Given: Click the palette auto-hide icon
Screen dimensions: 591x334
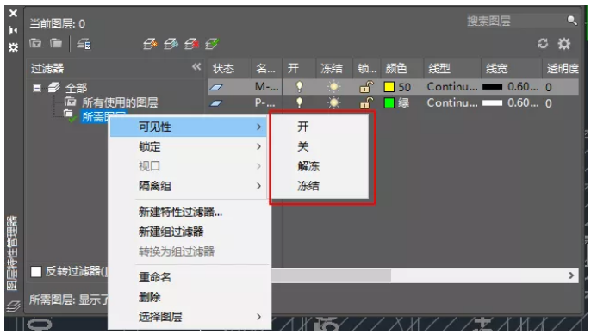Looking at the screenshot, I should tap(13, 30).
